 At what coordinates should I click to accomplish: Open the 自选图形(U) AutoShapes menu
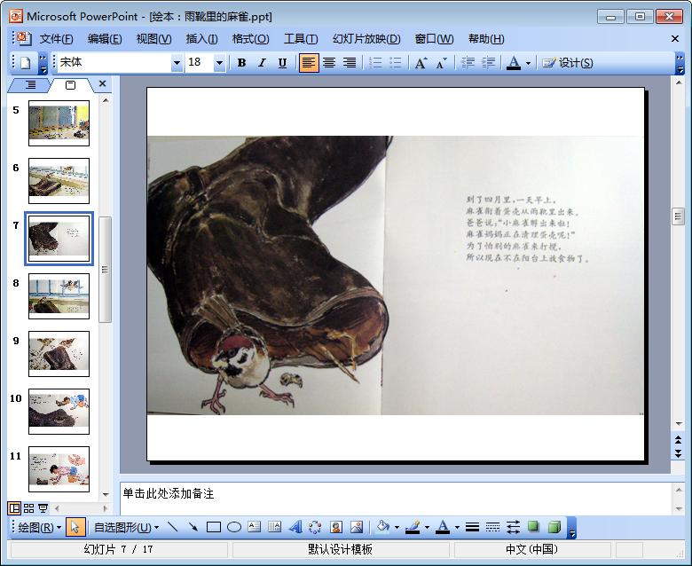point(126,527)
